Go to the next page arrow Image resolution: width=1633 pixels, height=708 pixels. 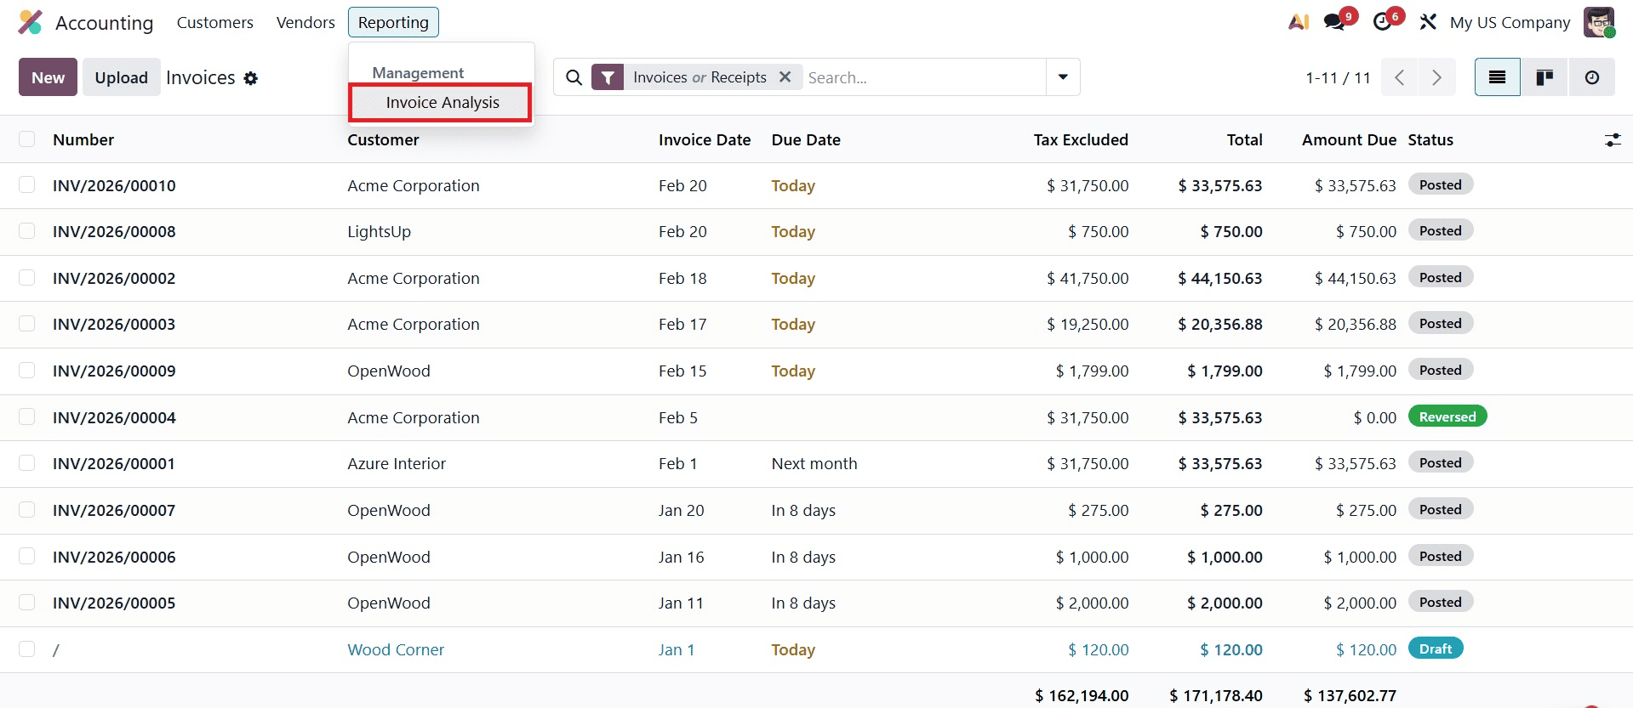point(1436,77)
